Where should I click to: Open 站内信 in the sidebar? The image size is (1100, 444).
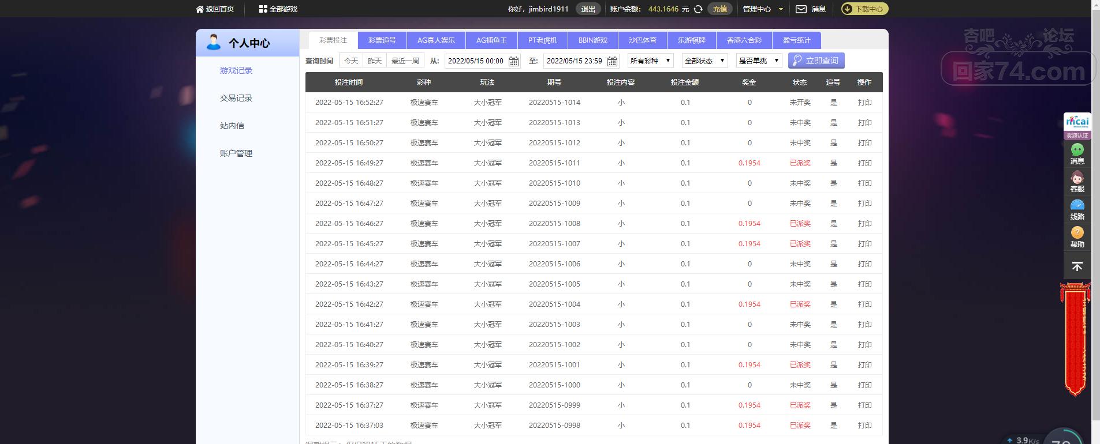click(x=232, y=126)
